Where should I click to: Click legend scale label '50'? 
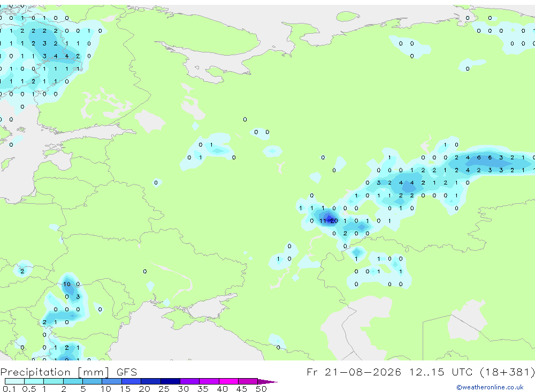(x=261, y=389)
